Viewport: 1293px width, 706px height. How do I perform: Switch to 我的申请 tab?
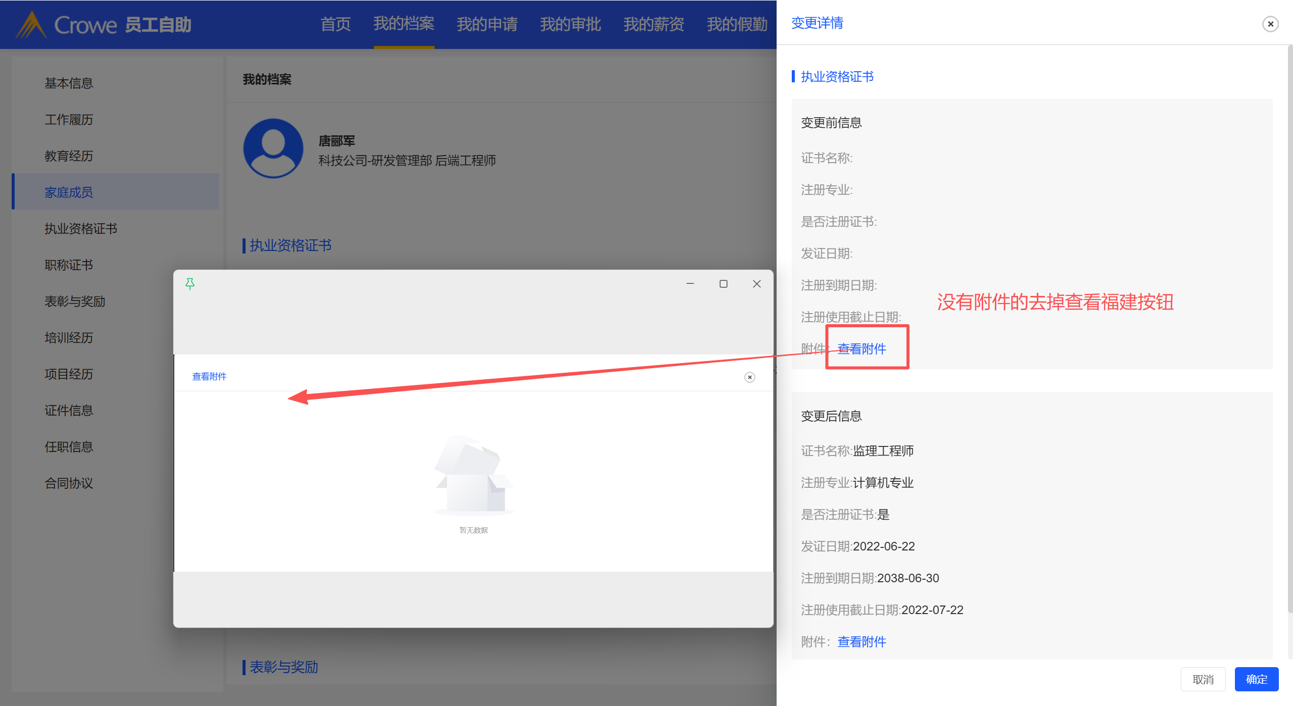487,24
